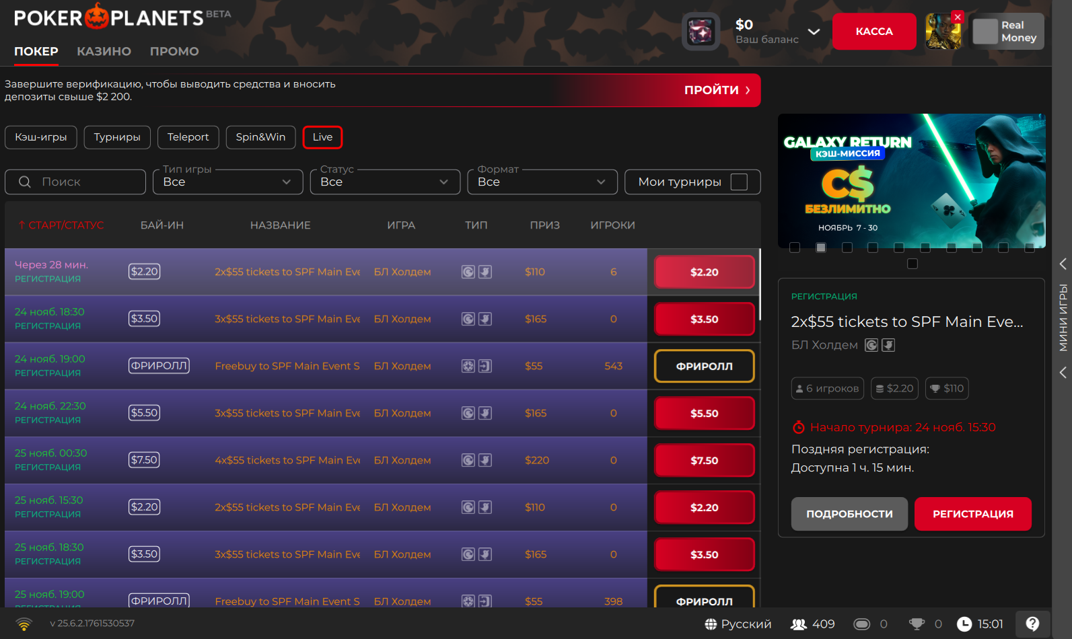Select second carousel dot under Galaxy Return banner
The height and width of the screenshot is (639, 1072).
821,248
